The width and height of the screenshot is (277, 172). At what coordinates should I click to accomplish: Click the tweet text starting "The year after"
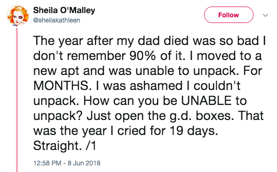[149, 93]
